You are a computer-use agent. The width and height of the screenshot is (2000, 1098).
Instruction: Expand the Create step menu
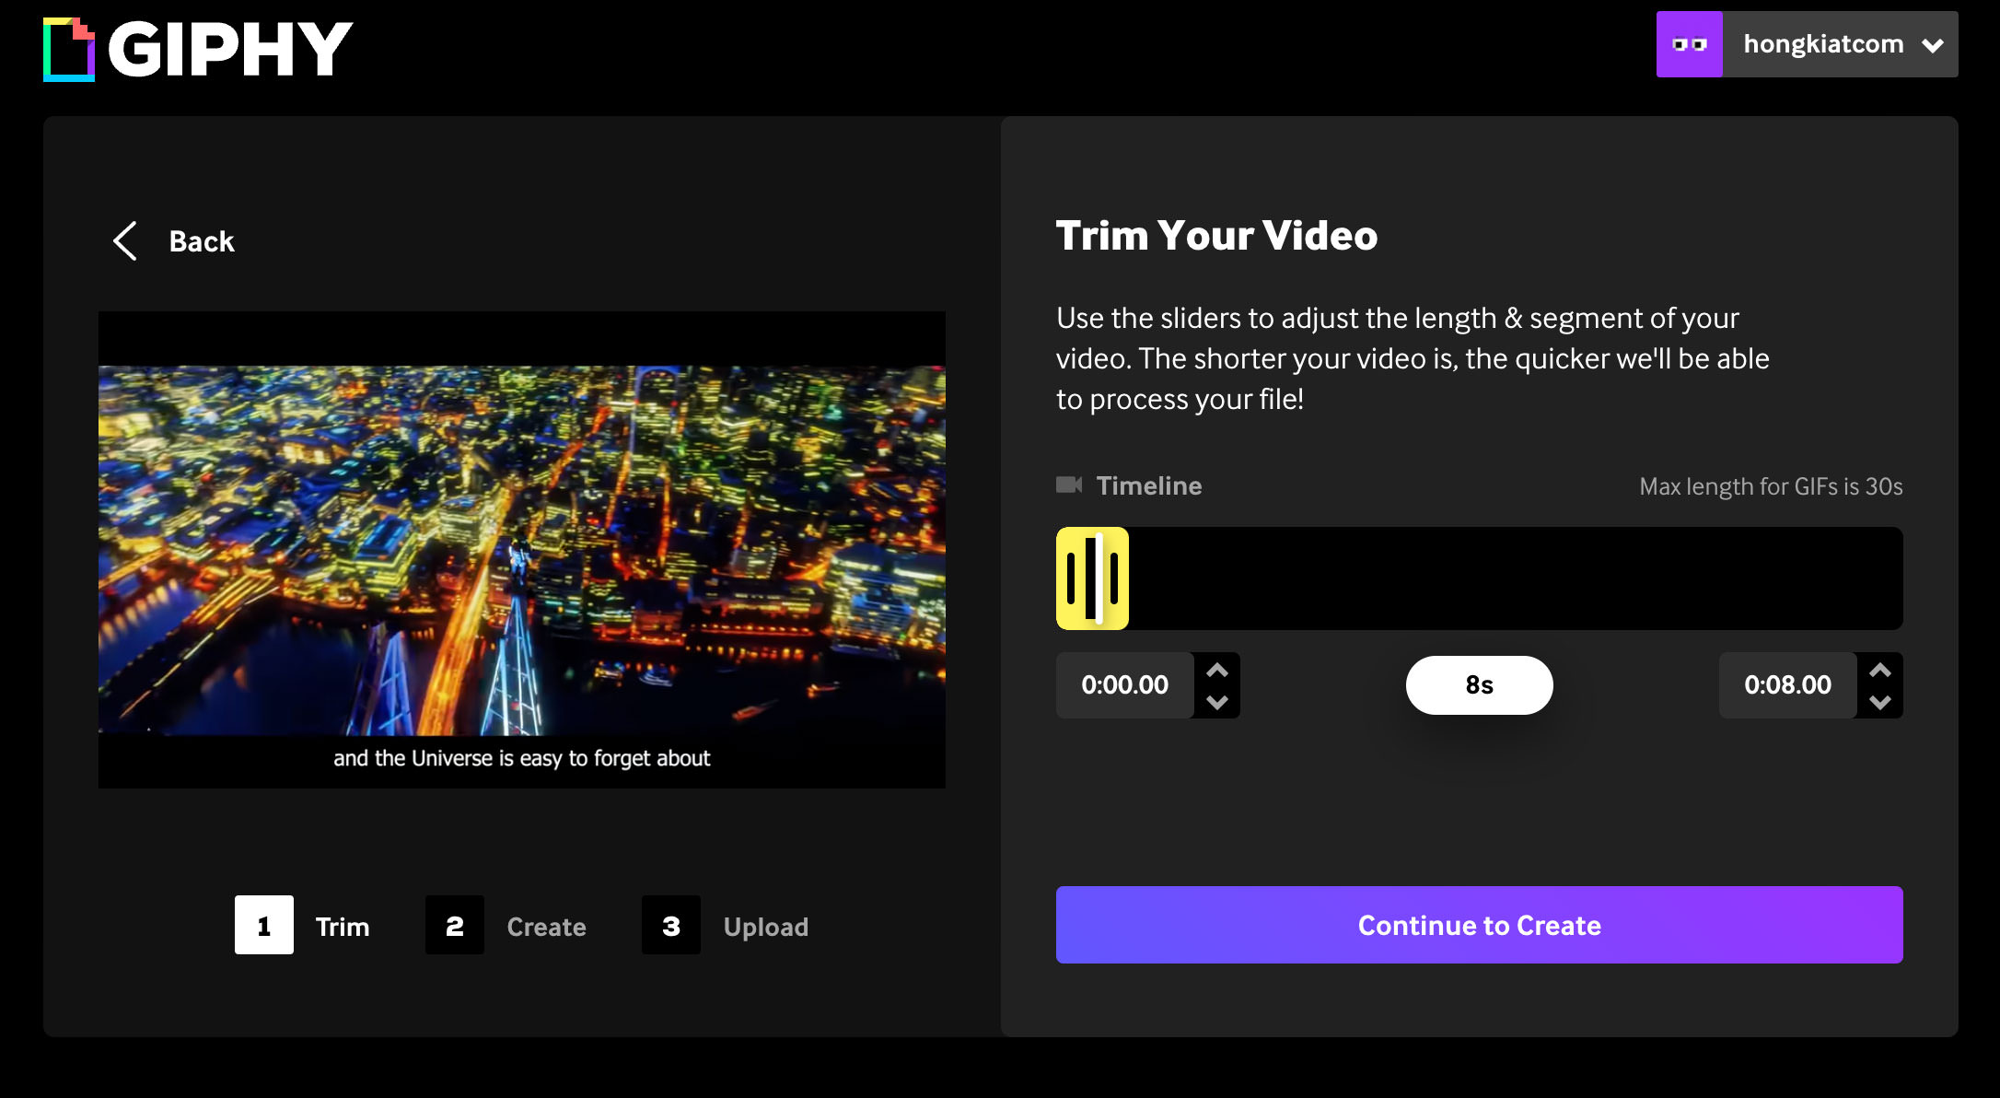point(546,925)
